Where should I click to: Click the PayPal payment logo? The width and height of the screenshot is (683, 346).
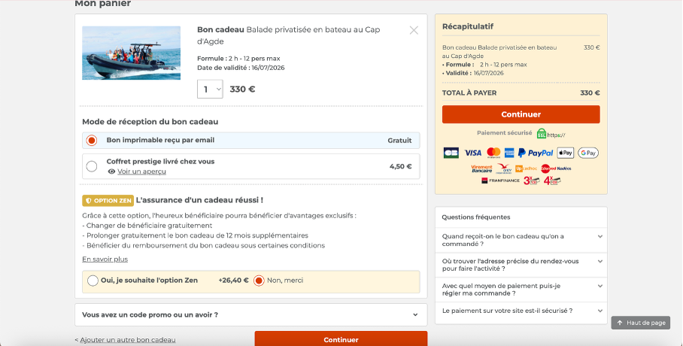(536, 153)
